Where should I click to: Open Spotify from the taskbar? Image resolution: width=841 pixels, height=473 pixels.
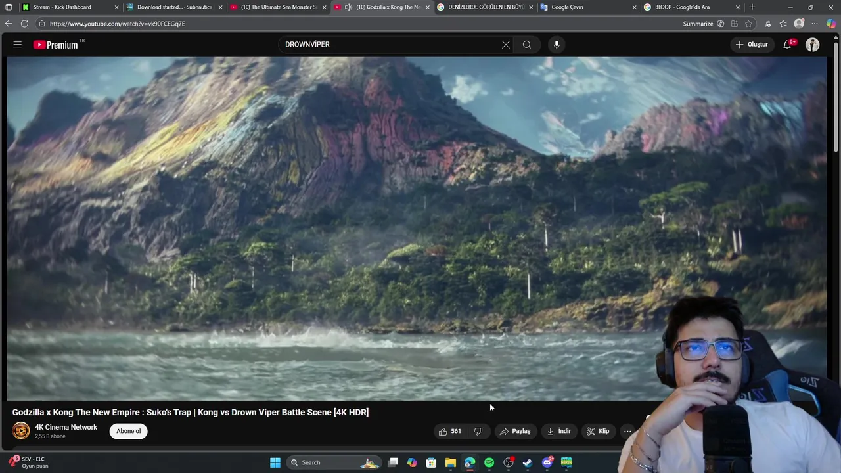click(x=489, y=462)
